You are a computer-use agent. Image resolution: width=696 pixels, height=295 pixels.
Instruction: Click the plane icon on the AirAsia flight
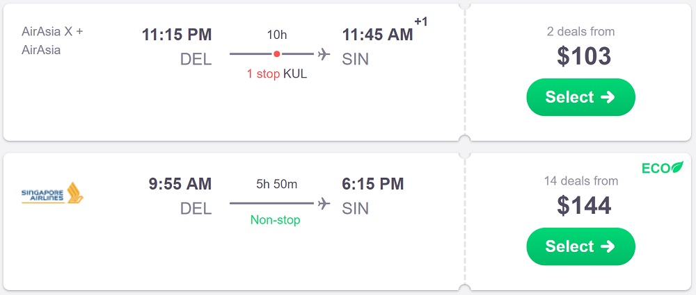[x=323, y=53]
